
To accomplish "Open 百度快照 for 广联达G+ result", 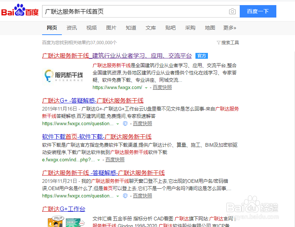I will [142, 124].
